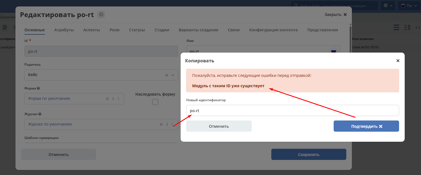The width and height of the screenshot is (421, 175).
Task: Switch to the list view icon
Action: [x=396, y=27]
